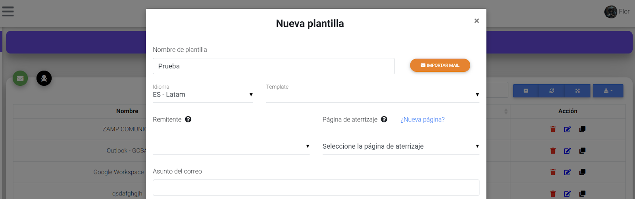The width and height of the screenshot is (635, 199).
Task: Click the green envelope icon
Action: click(x=20, y=78)
